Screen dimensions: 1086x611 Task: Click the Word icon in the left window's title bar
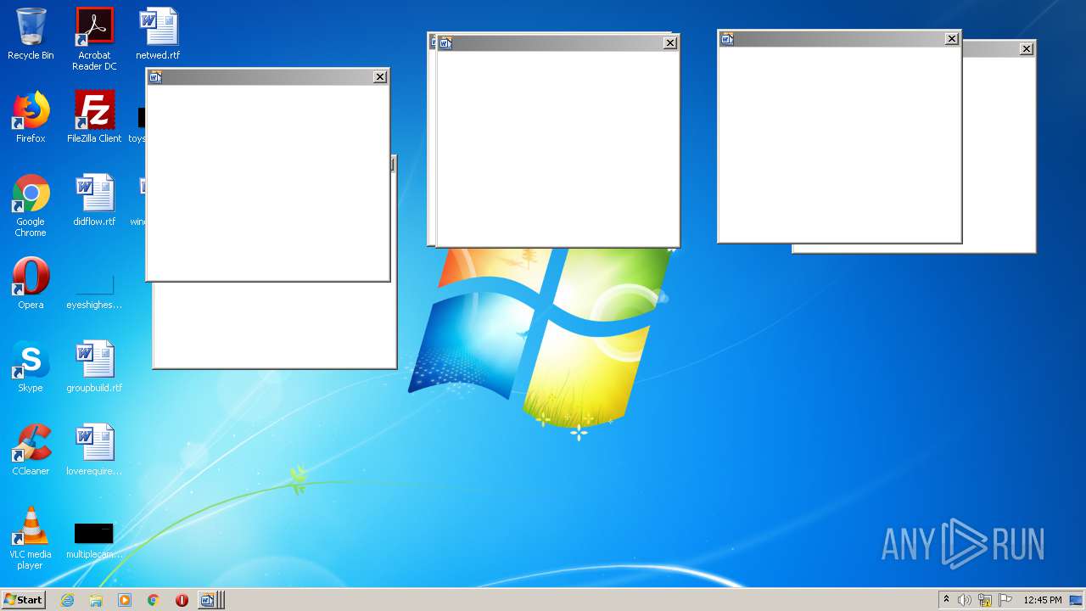tap(155, 77)
